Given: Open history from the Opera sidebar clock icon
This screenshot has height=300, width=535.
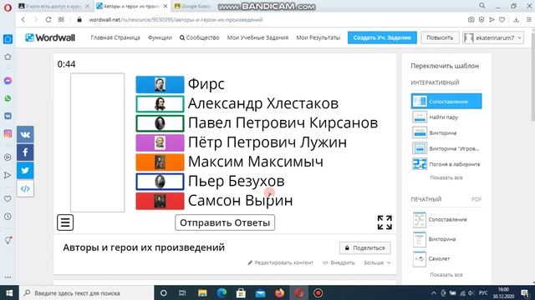Looking at the screenshot, I should [8, 217].
